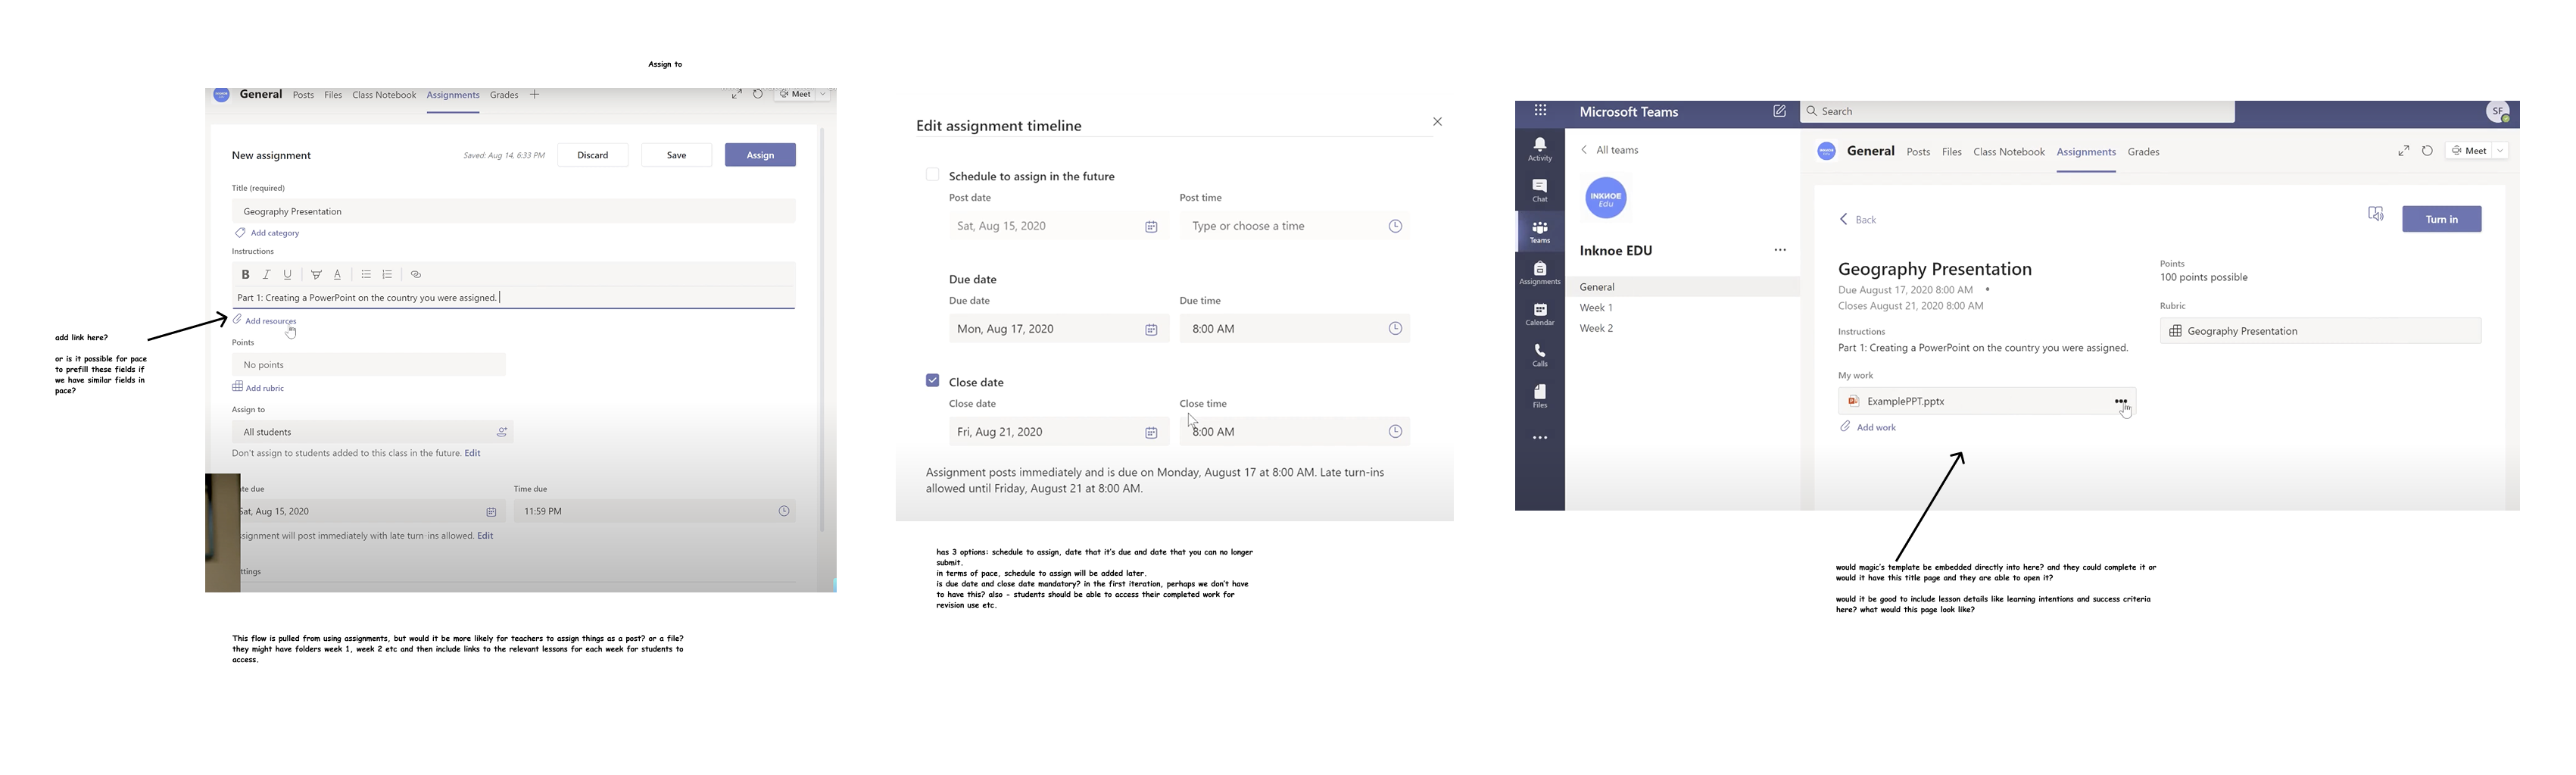Open the Calendar icon in Teams sidebar
Screen dimensions: 2576x775
(x=1539, y=314)
